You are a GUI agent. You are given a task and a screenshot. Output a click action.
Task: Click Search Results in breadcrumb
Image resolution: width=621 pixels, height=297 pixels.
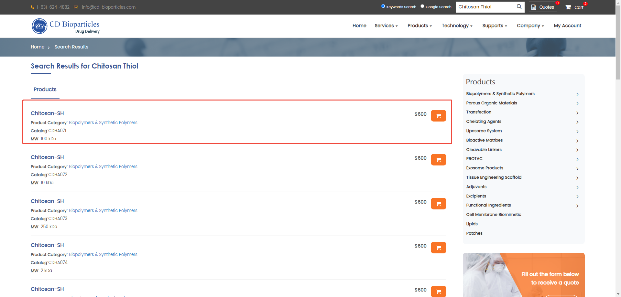click(71, 47)
